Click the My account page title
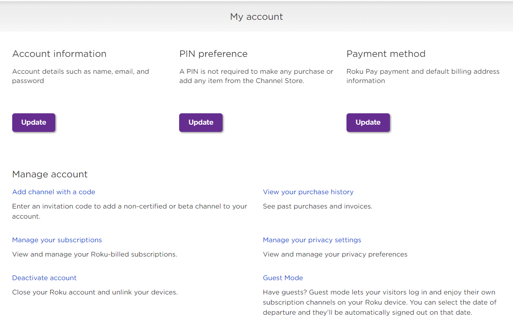Viewport: 513px width, 329px height. point(256,17)
